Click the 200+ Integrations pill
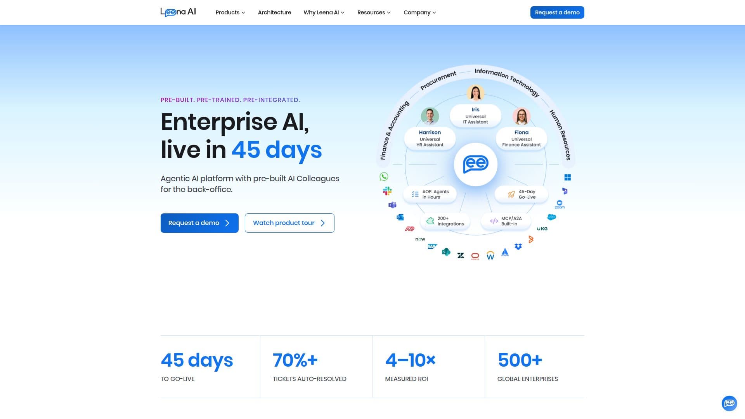 pyautogui.click(x=445, y=221)
